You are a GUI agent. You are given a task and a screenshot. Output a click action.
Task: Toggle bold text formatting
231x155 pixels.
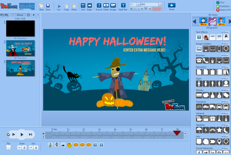click(x=131, y=9)
